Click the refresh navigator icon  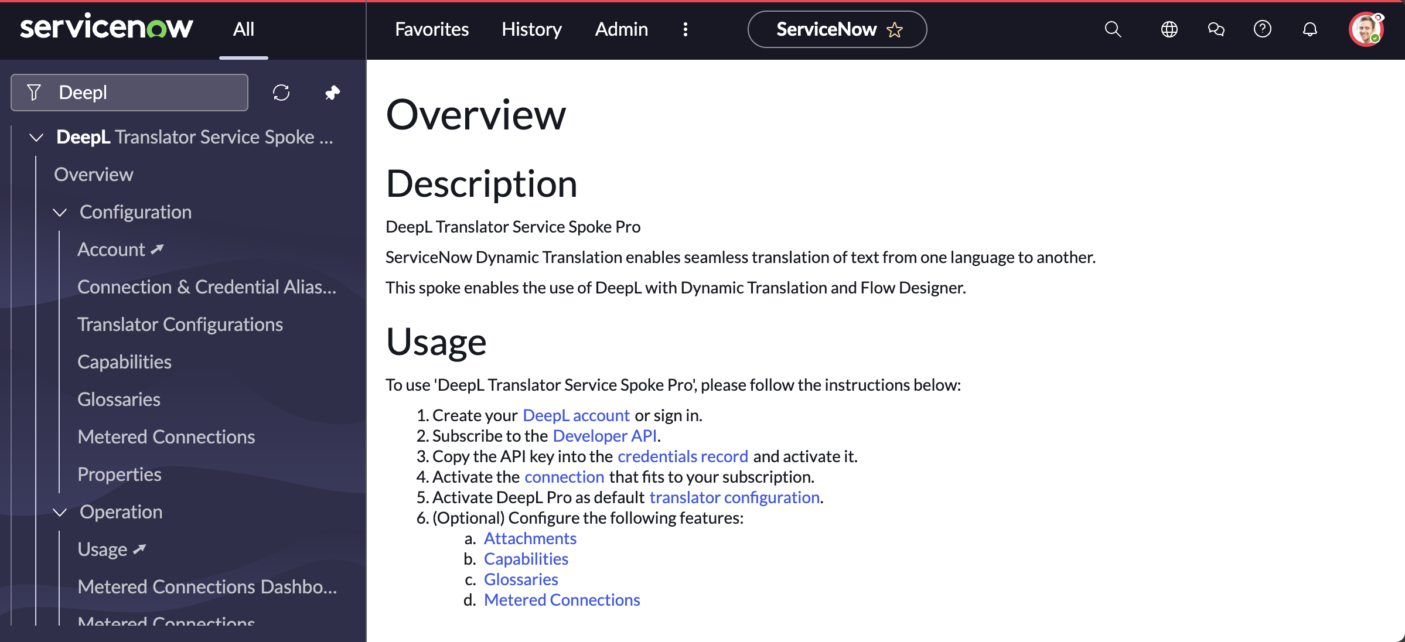click(281, 93)
